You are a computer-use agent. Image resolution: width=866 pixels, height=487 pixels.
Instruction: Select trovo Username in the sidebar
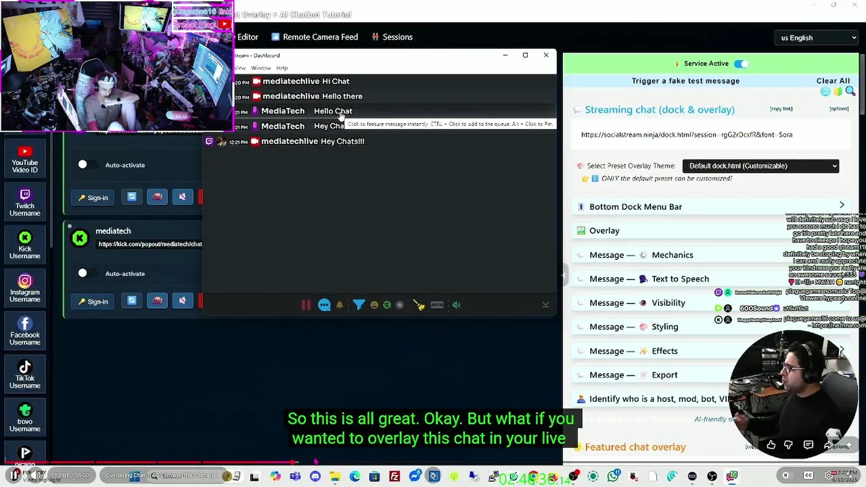tap(25, 418)
